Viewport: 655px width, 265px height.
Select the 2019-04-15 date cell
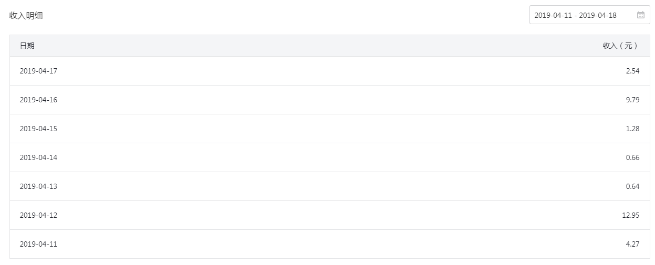point(38,129)
